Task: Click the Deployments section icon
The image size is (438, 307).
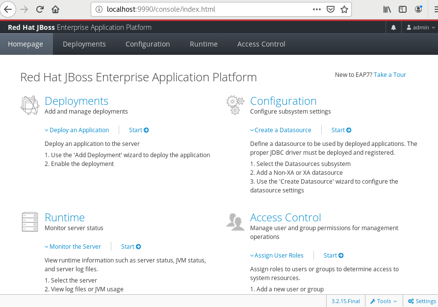Action: 29,105
